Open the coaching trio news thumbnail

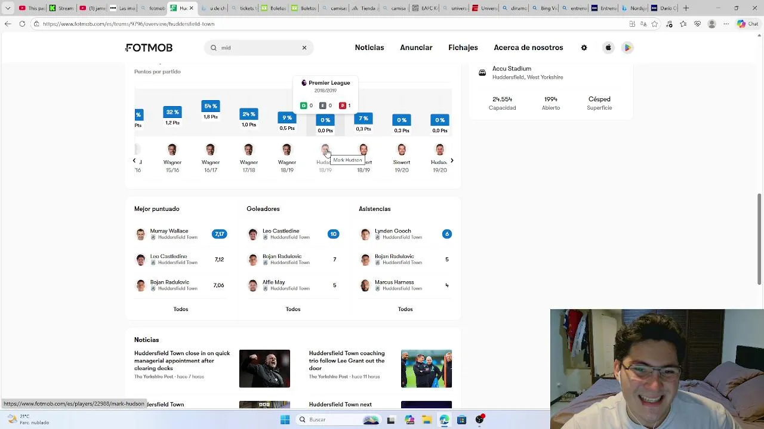click(426, 368)
